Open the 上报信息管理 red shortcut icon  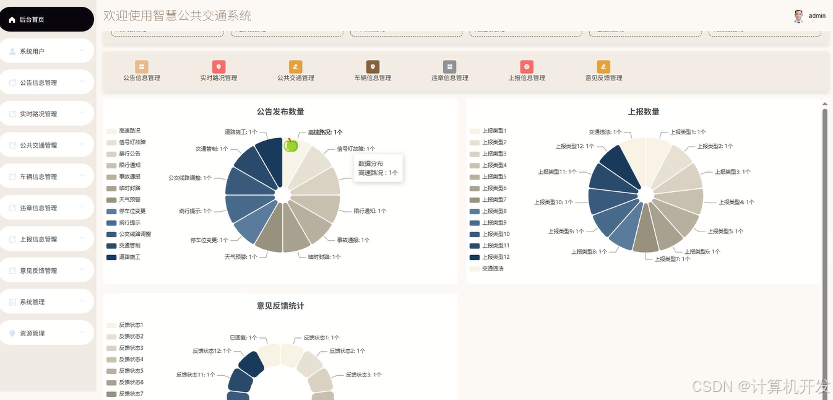click(x=527, y=67)
